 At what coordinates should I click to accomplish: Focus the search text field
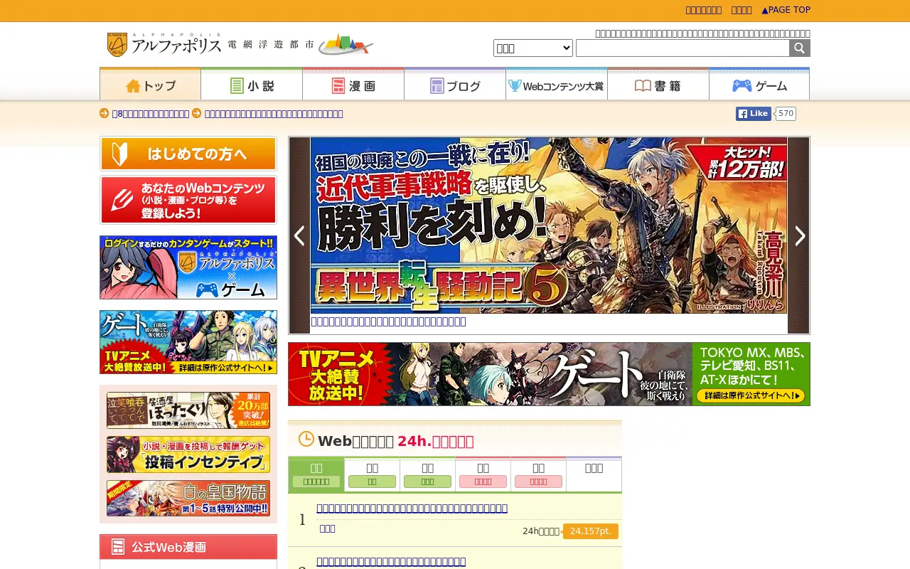pyautogui.click(x=682, y=48)
